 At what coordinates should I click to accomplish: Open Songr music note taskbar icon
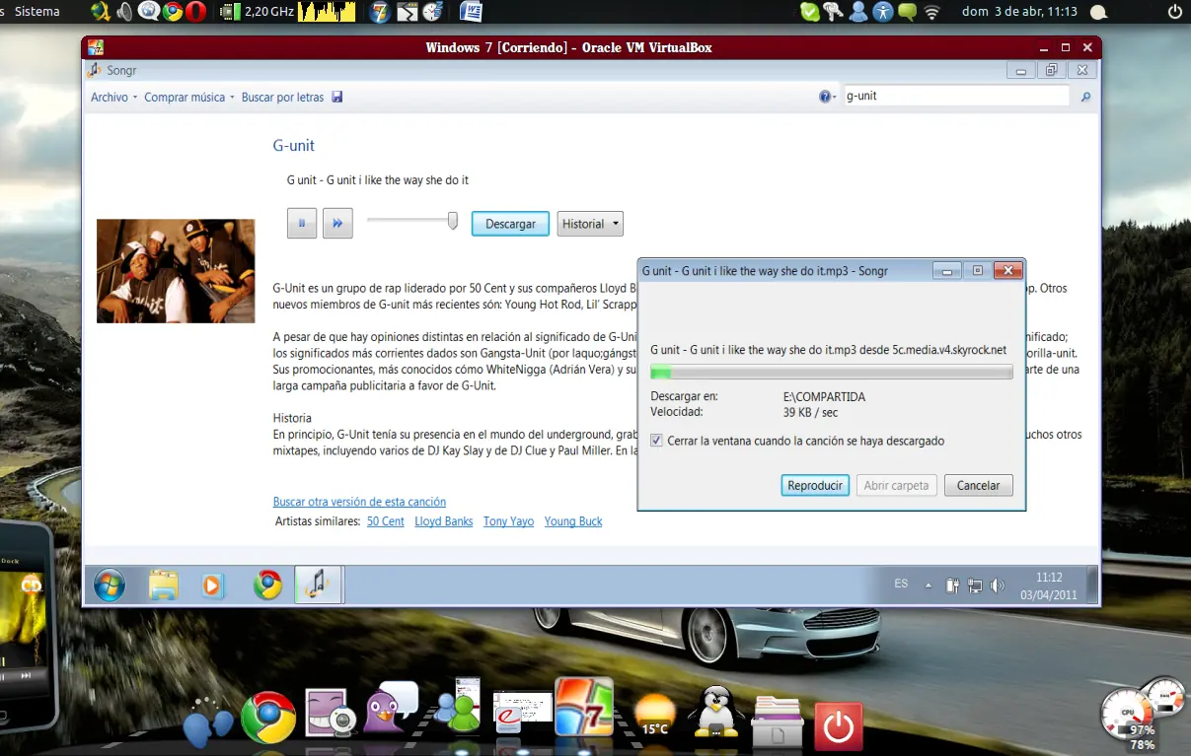click(318, 584)
